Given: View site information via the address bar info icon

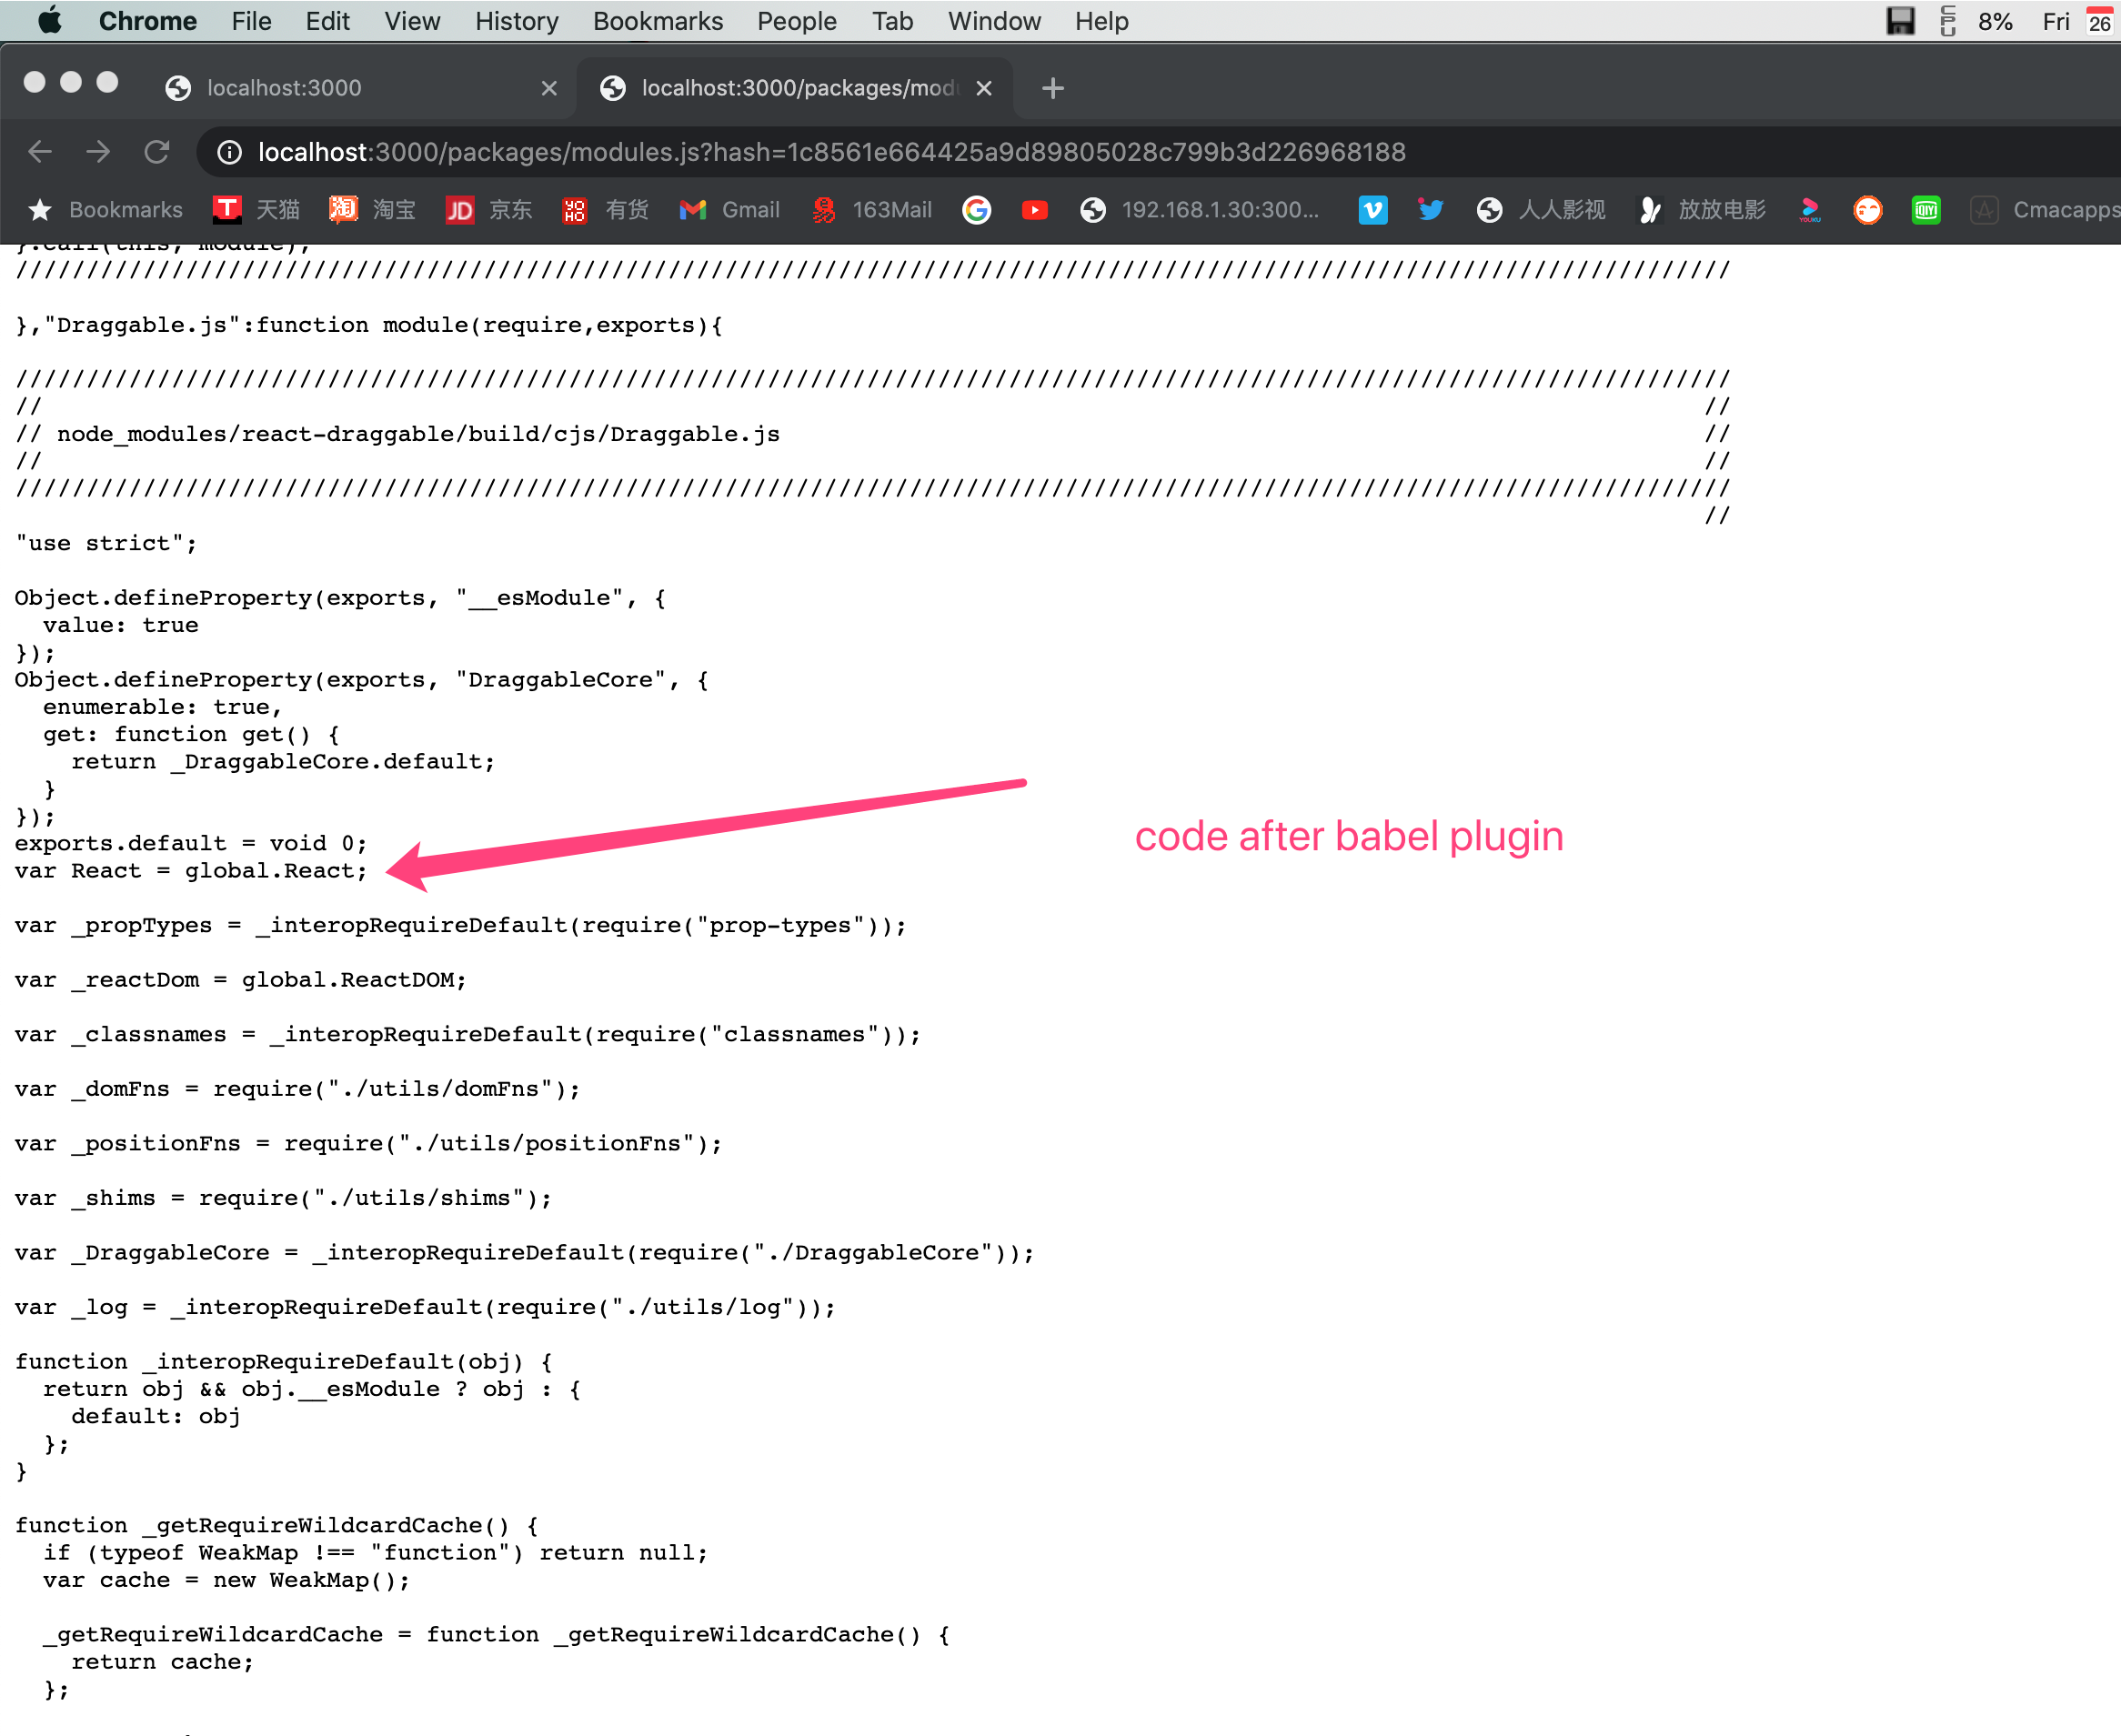Looking at the screenshot, I should pyautogui.click(x=229, y=152).
